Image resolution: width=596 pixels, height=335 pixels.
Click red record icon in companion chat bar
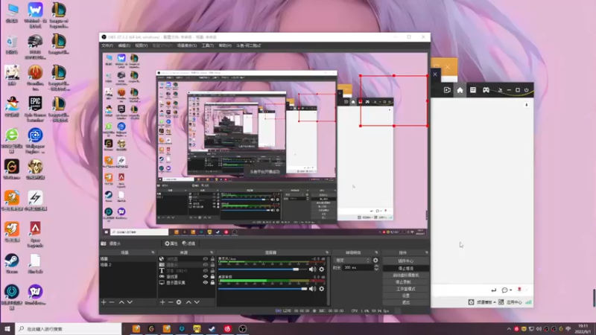[519, 290]
